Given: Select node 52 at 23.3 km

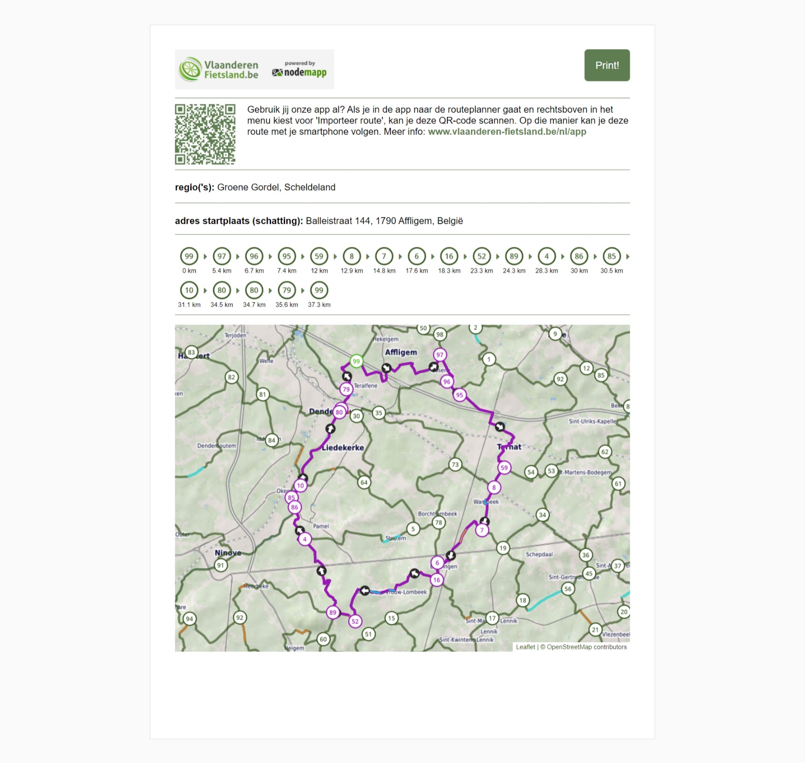Looking at the screenshot, I should click(482, 256).
